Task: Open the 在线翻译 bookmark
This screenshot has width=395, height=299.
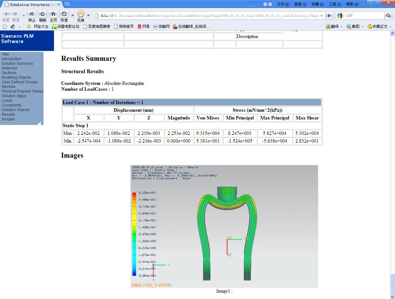Action: click(192, 27)
